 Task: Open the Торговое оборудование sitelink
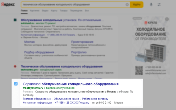[x=37, y=99]
